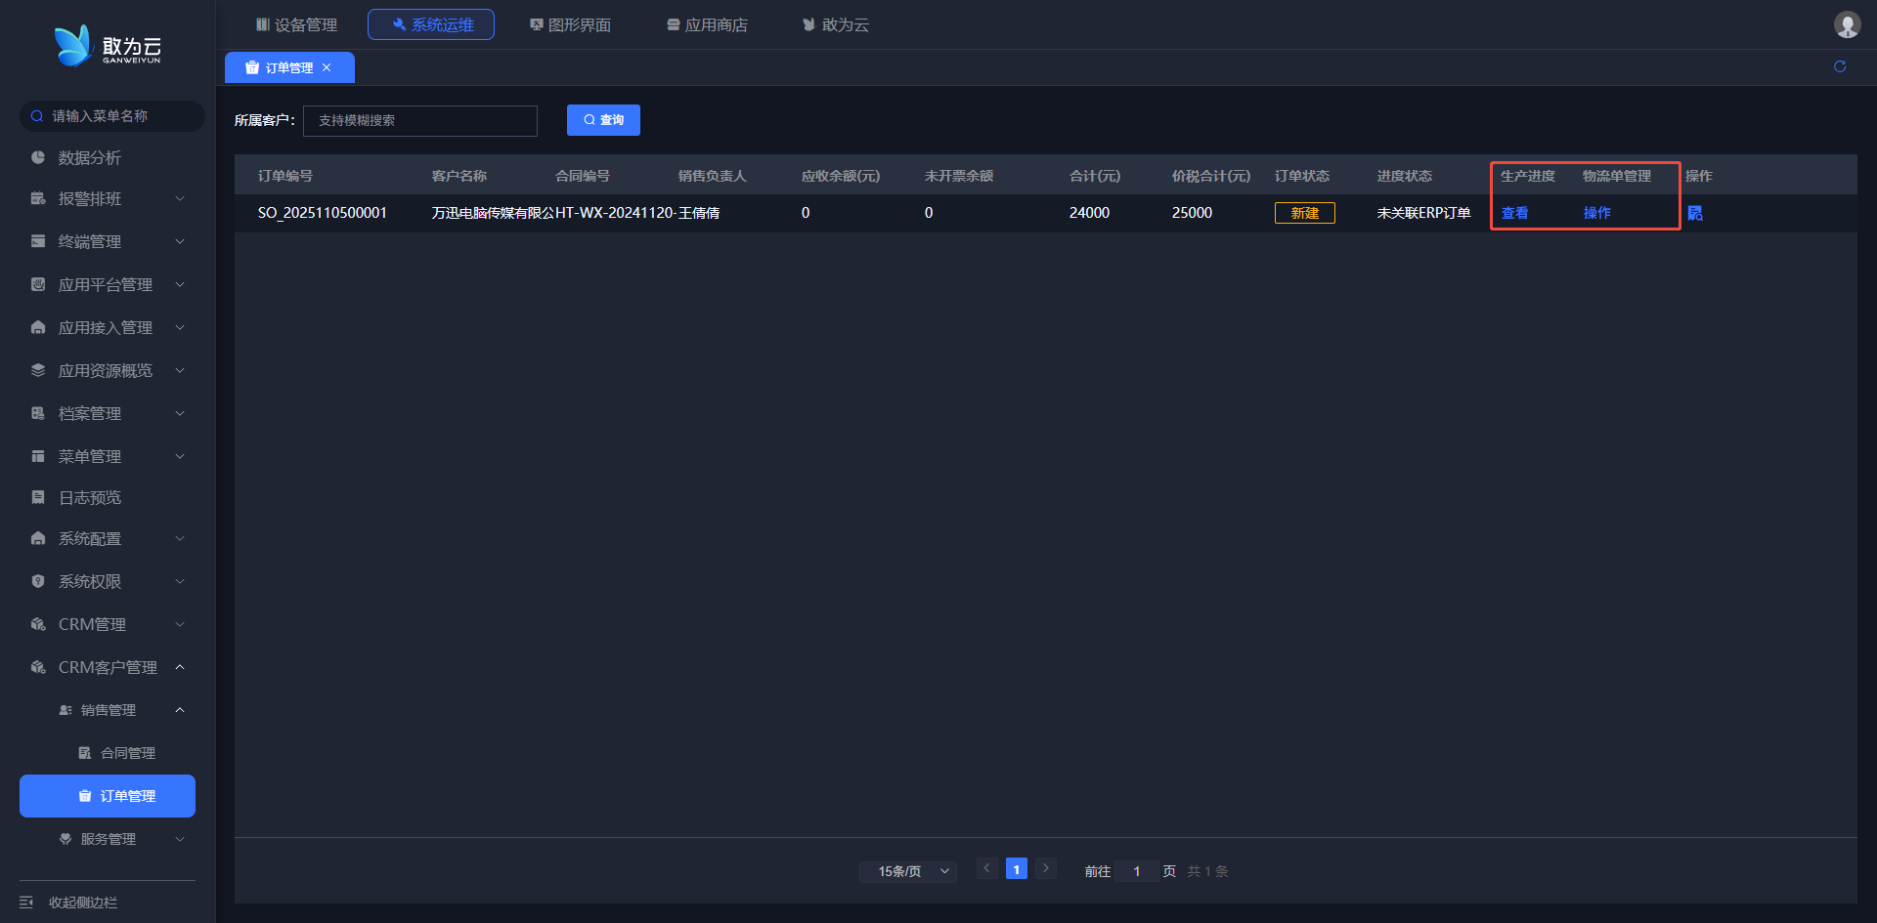Image resolution: width=1877 pixels, height=923 pixels.
Task: Open the 图形界面 top menu
Action: [x=570, y=24]
